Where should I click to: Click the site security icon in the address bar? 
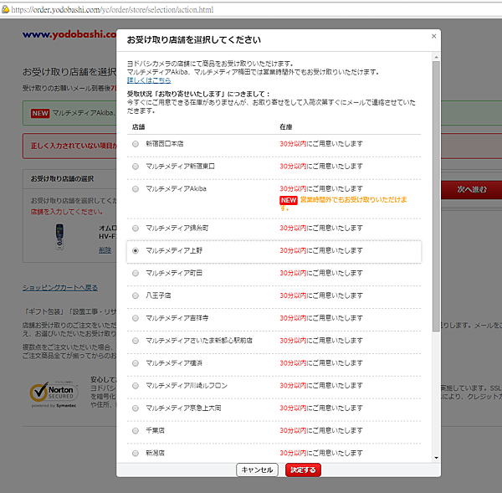[6, 9]
